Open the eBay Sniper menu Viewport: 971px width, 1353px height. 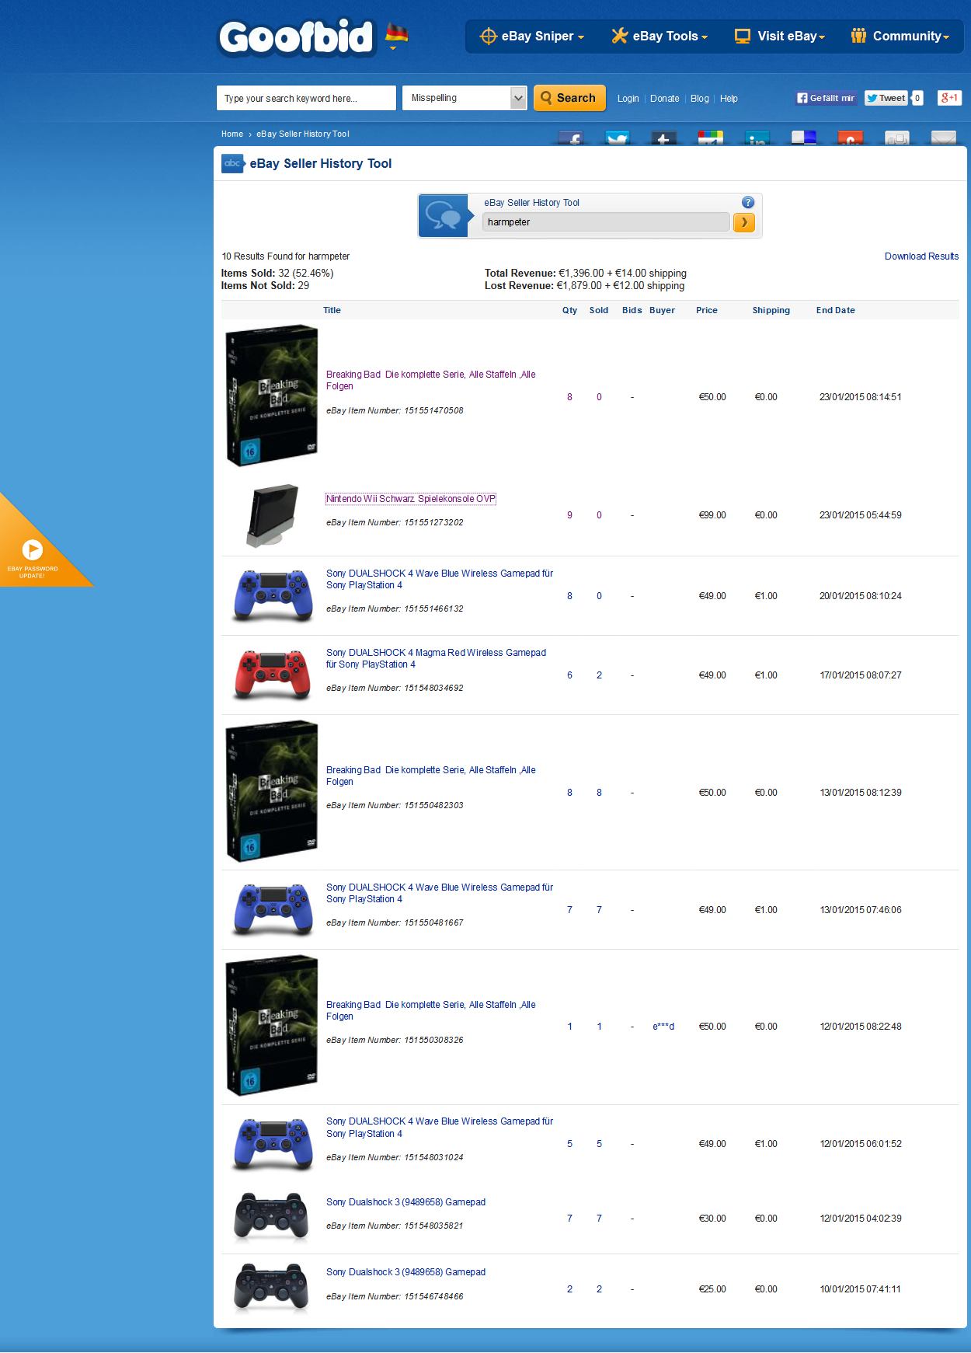[531, 36]
